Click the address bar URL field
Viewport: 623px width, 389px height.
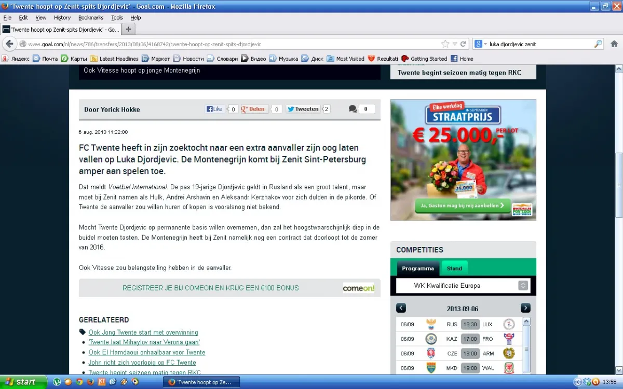pyautogui.click(x=228, y=44)
